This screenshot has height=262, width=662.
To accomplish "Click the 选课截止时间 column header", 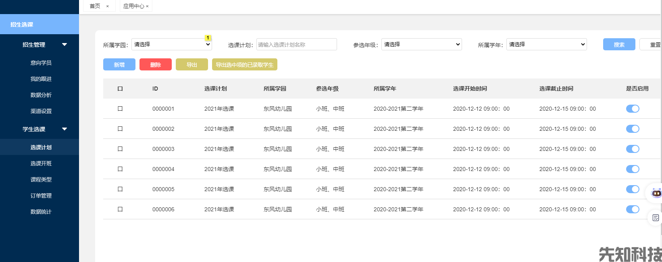I will point(556,89).
